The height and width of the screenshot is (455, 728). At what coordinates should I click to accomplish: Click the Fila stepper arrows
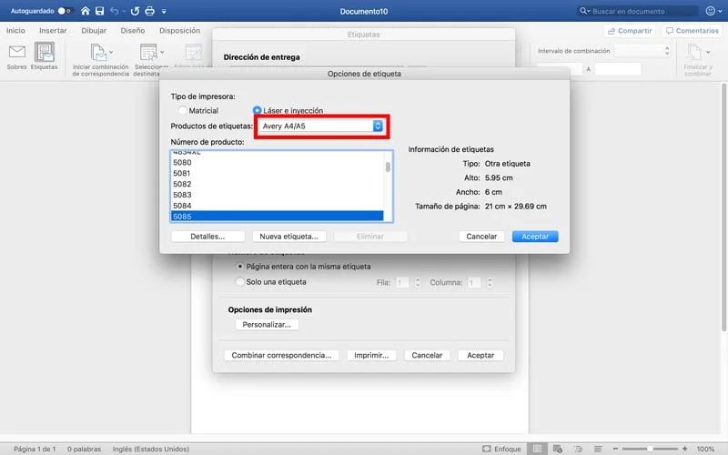tap(418, 282)
